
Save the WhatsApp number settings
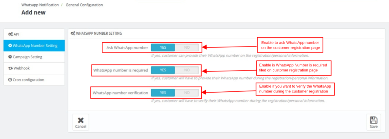pyautogui.click(x=374, y=122)
